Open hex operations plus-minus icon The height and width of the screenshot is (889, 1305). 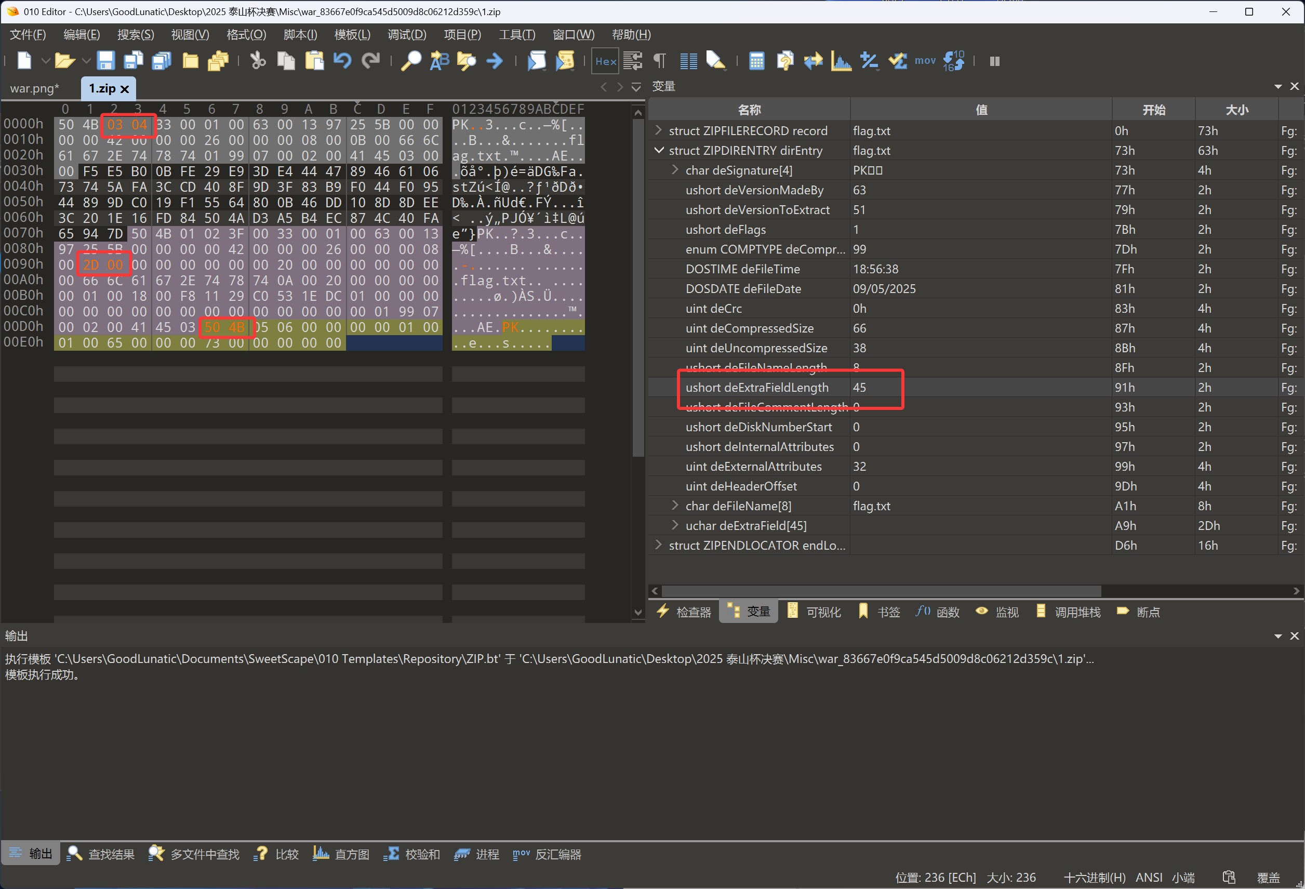click(869, 61)
